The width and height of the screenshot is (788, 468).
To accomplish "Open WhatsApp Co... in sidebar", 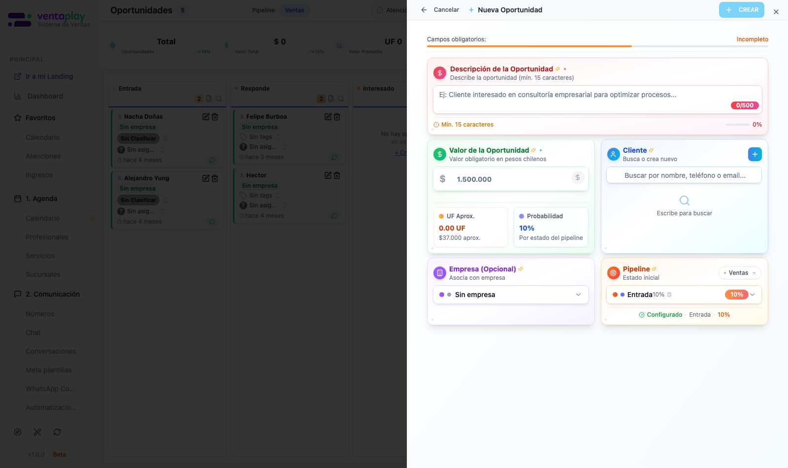I will pyautogui.click(x=50, y=389).
